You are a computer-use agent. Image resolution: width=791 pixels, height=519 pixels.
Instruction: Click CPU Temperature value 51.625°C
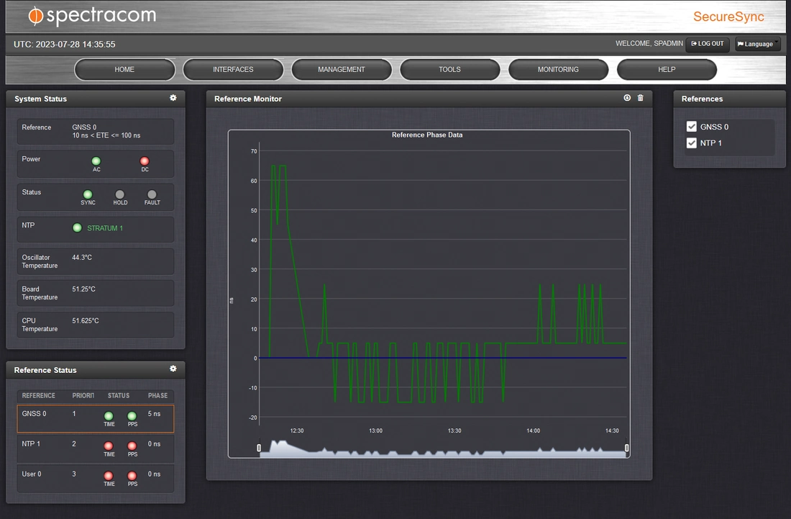point(86,320)
